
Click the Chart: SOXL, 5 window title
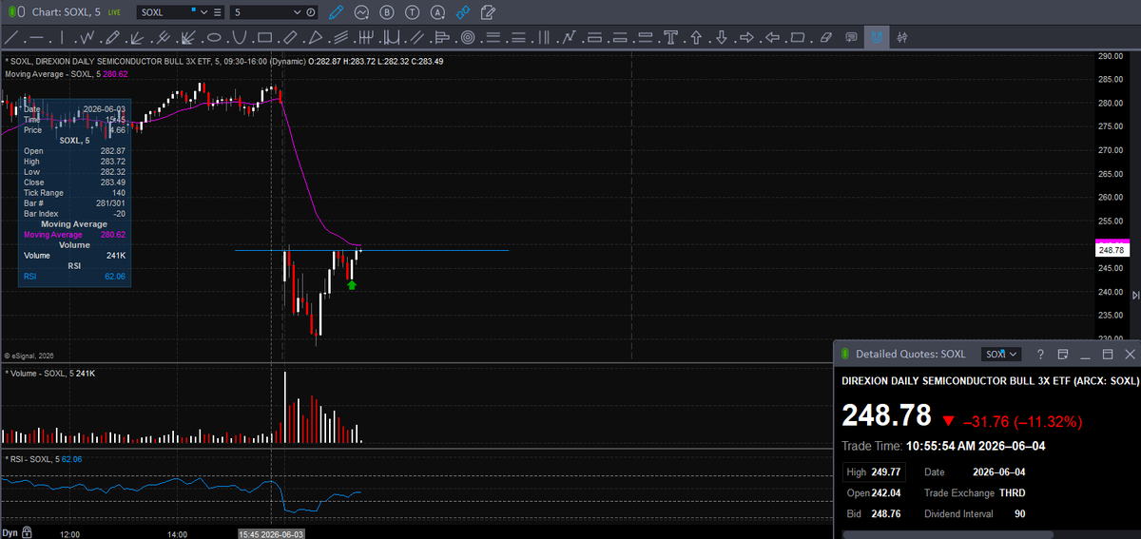pos(68,12)
